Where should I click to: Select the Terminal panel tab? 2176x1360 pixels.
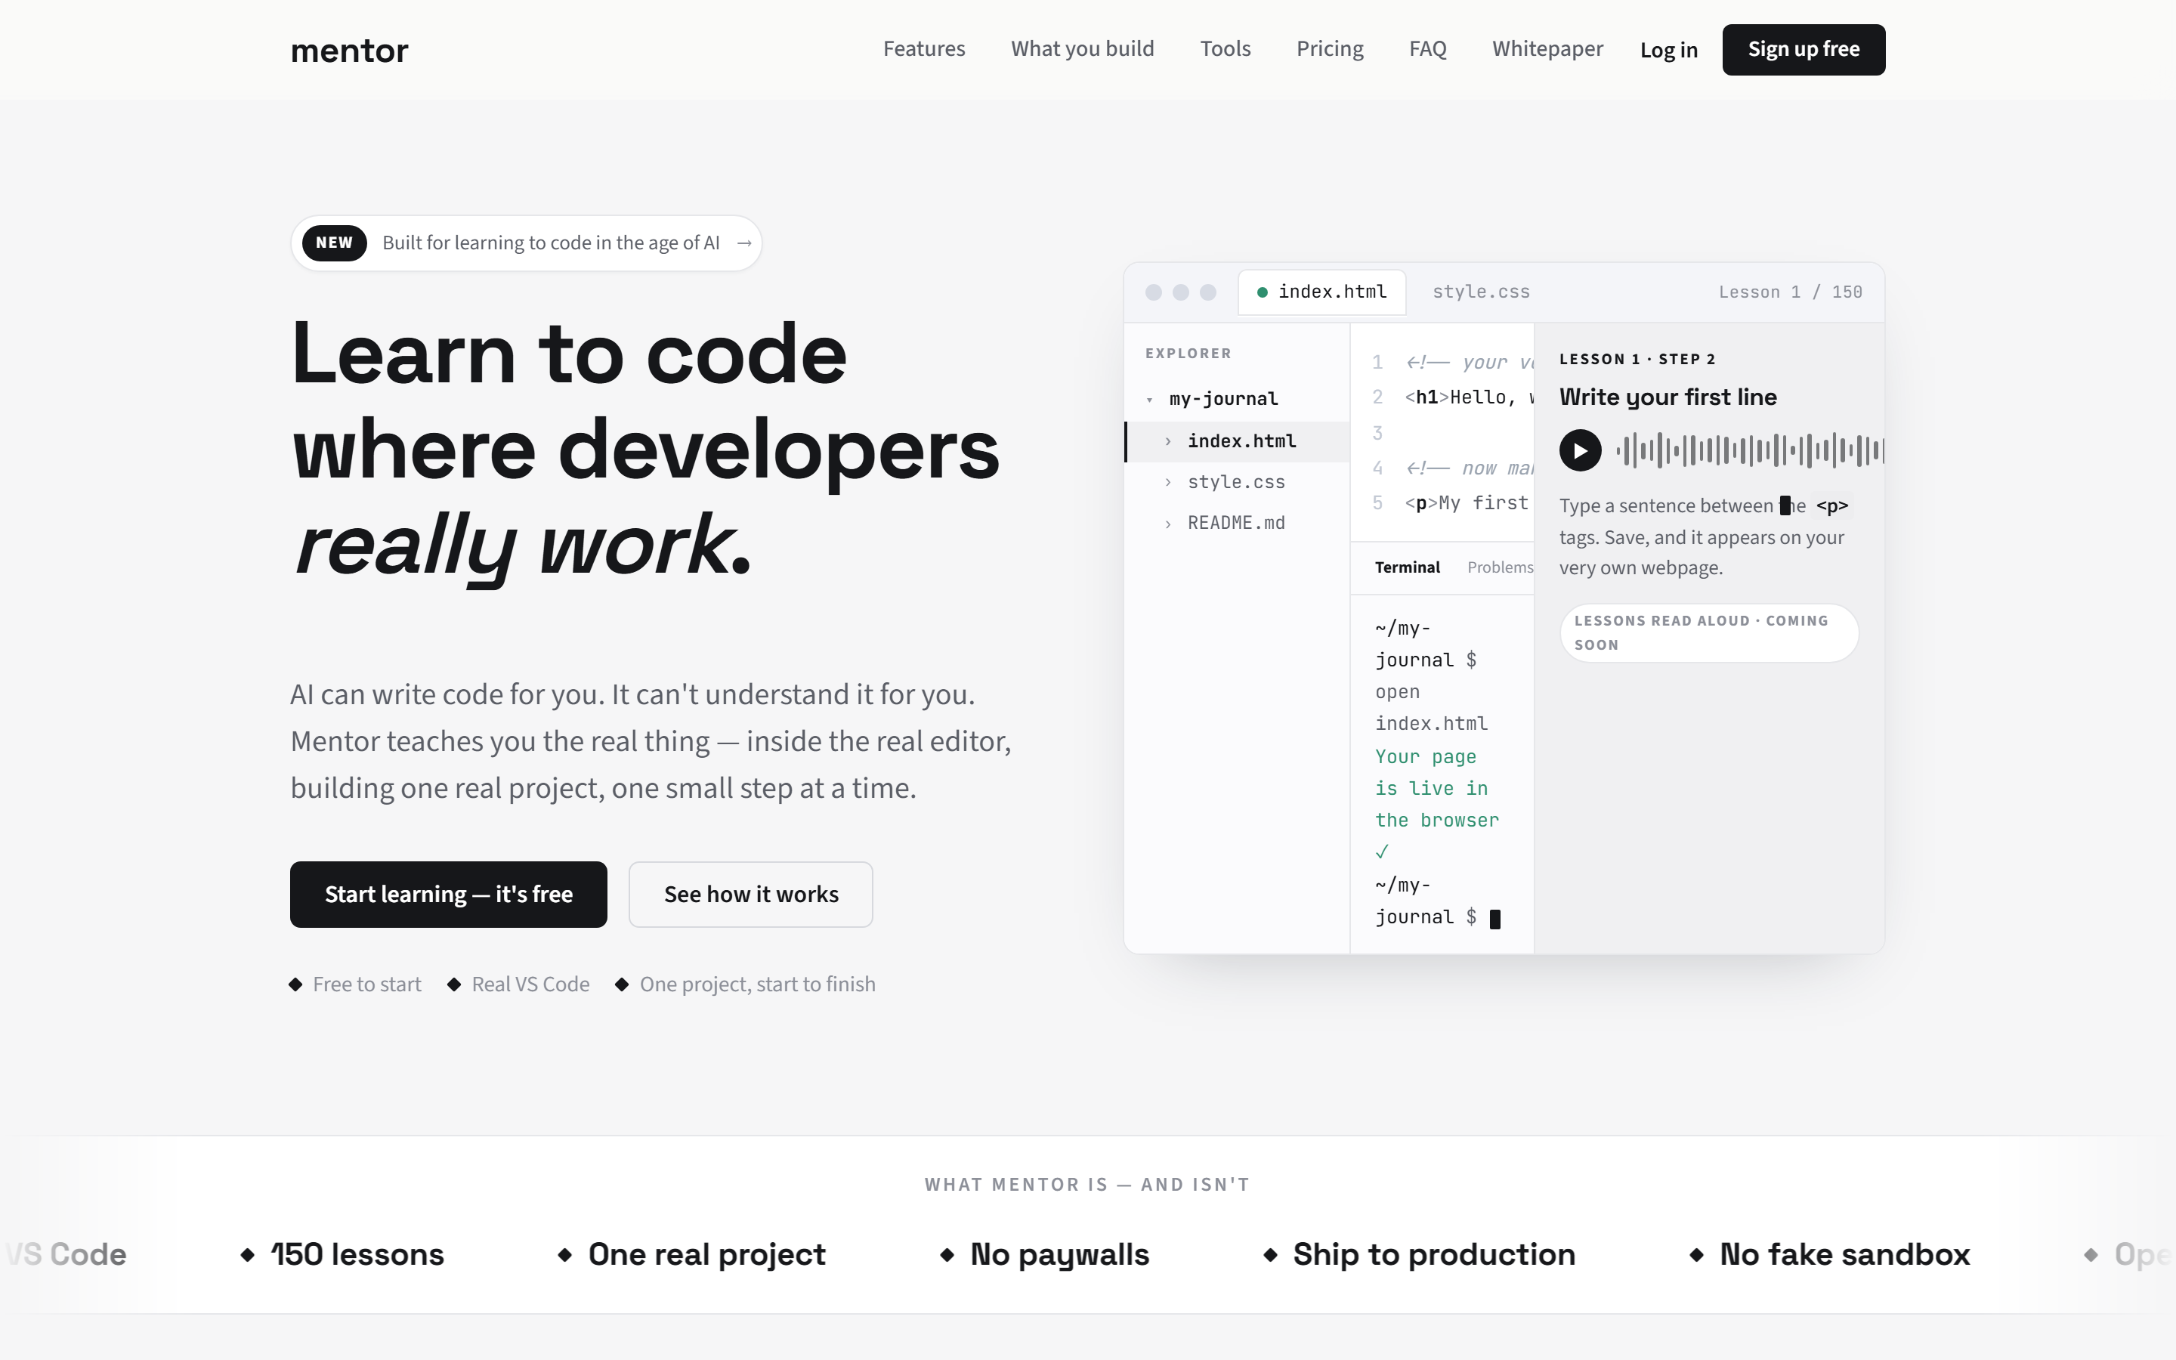click(1407, 567)
